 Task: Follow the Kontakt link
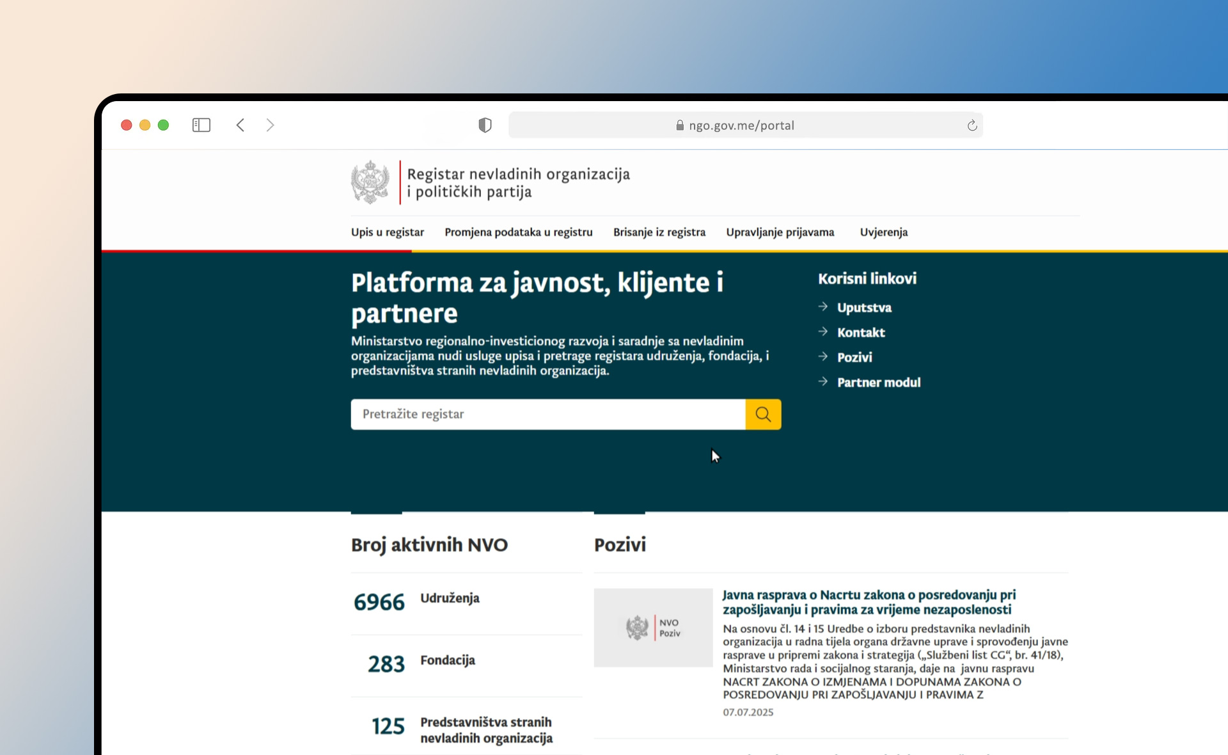(x=861, y=333)
